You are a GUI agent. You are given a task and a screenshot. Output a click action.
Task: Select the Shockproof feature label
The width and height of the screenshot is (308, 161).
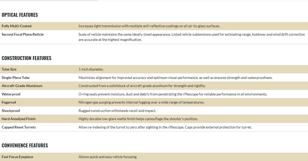coord(11,111)
